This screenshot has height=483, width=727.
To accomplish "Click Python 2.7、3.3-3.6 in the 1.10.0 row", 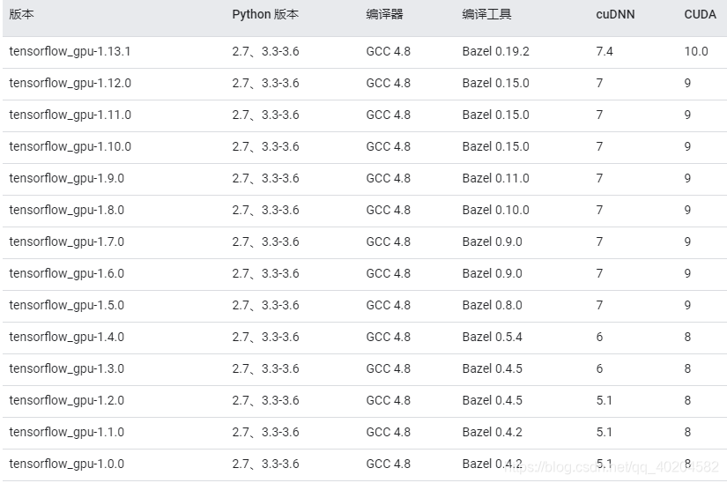I will pyautogui.click(x=265, y=147).
